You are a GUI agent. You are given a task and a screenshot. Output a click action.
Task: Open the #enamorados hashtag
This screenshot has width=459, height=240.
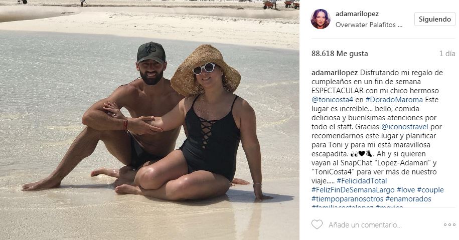coord(408,199)
